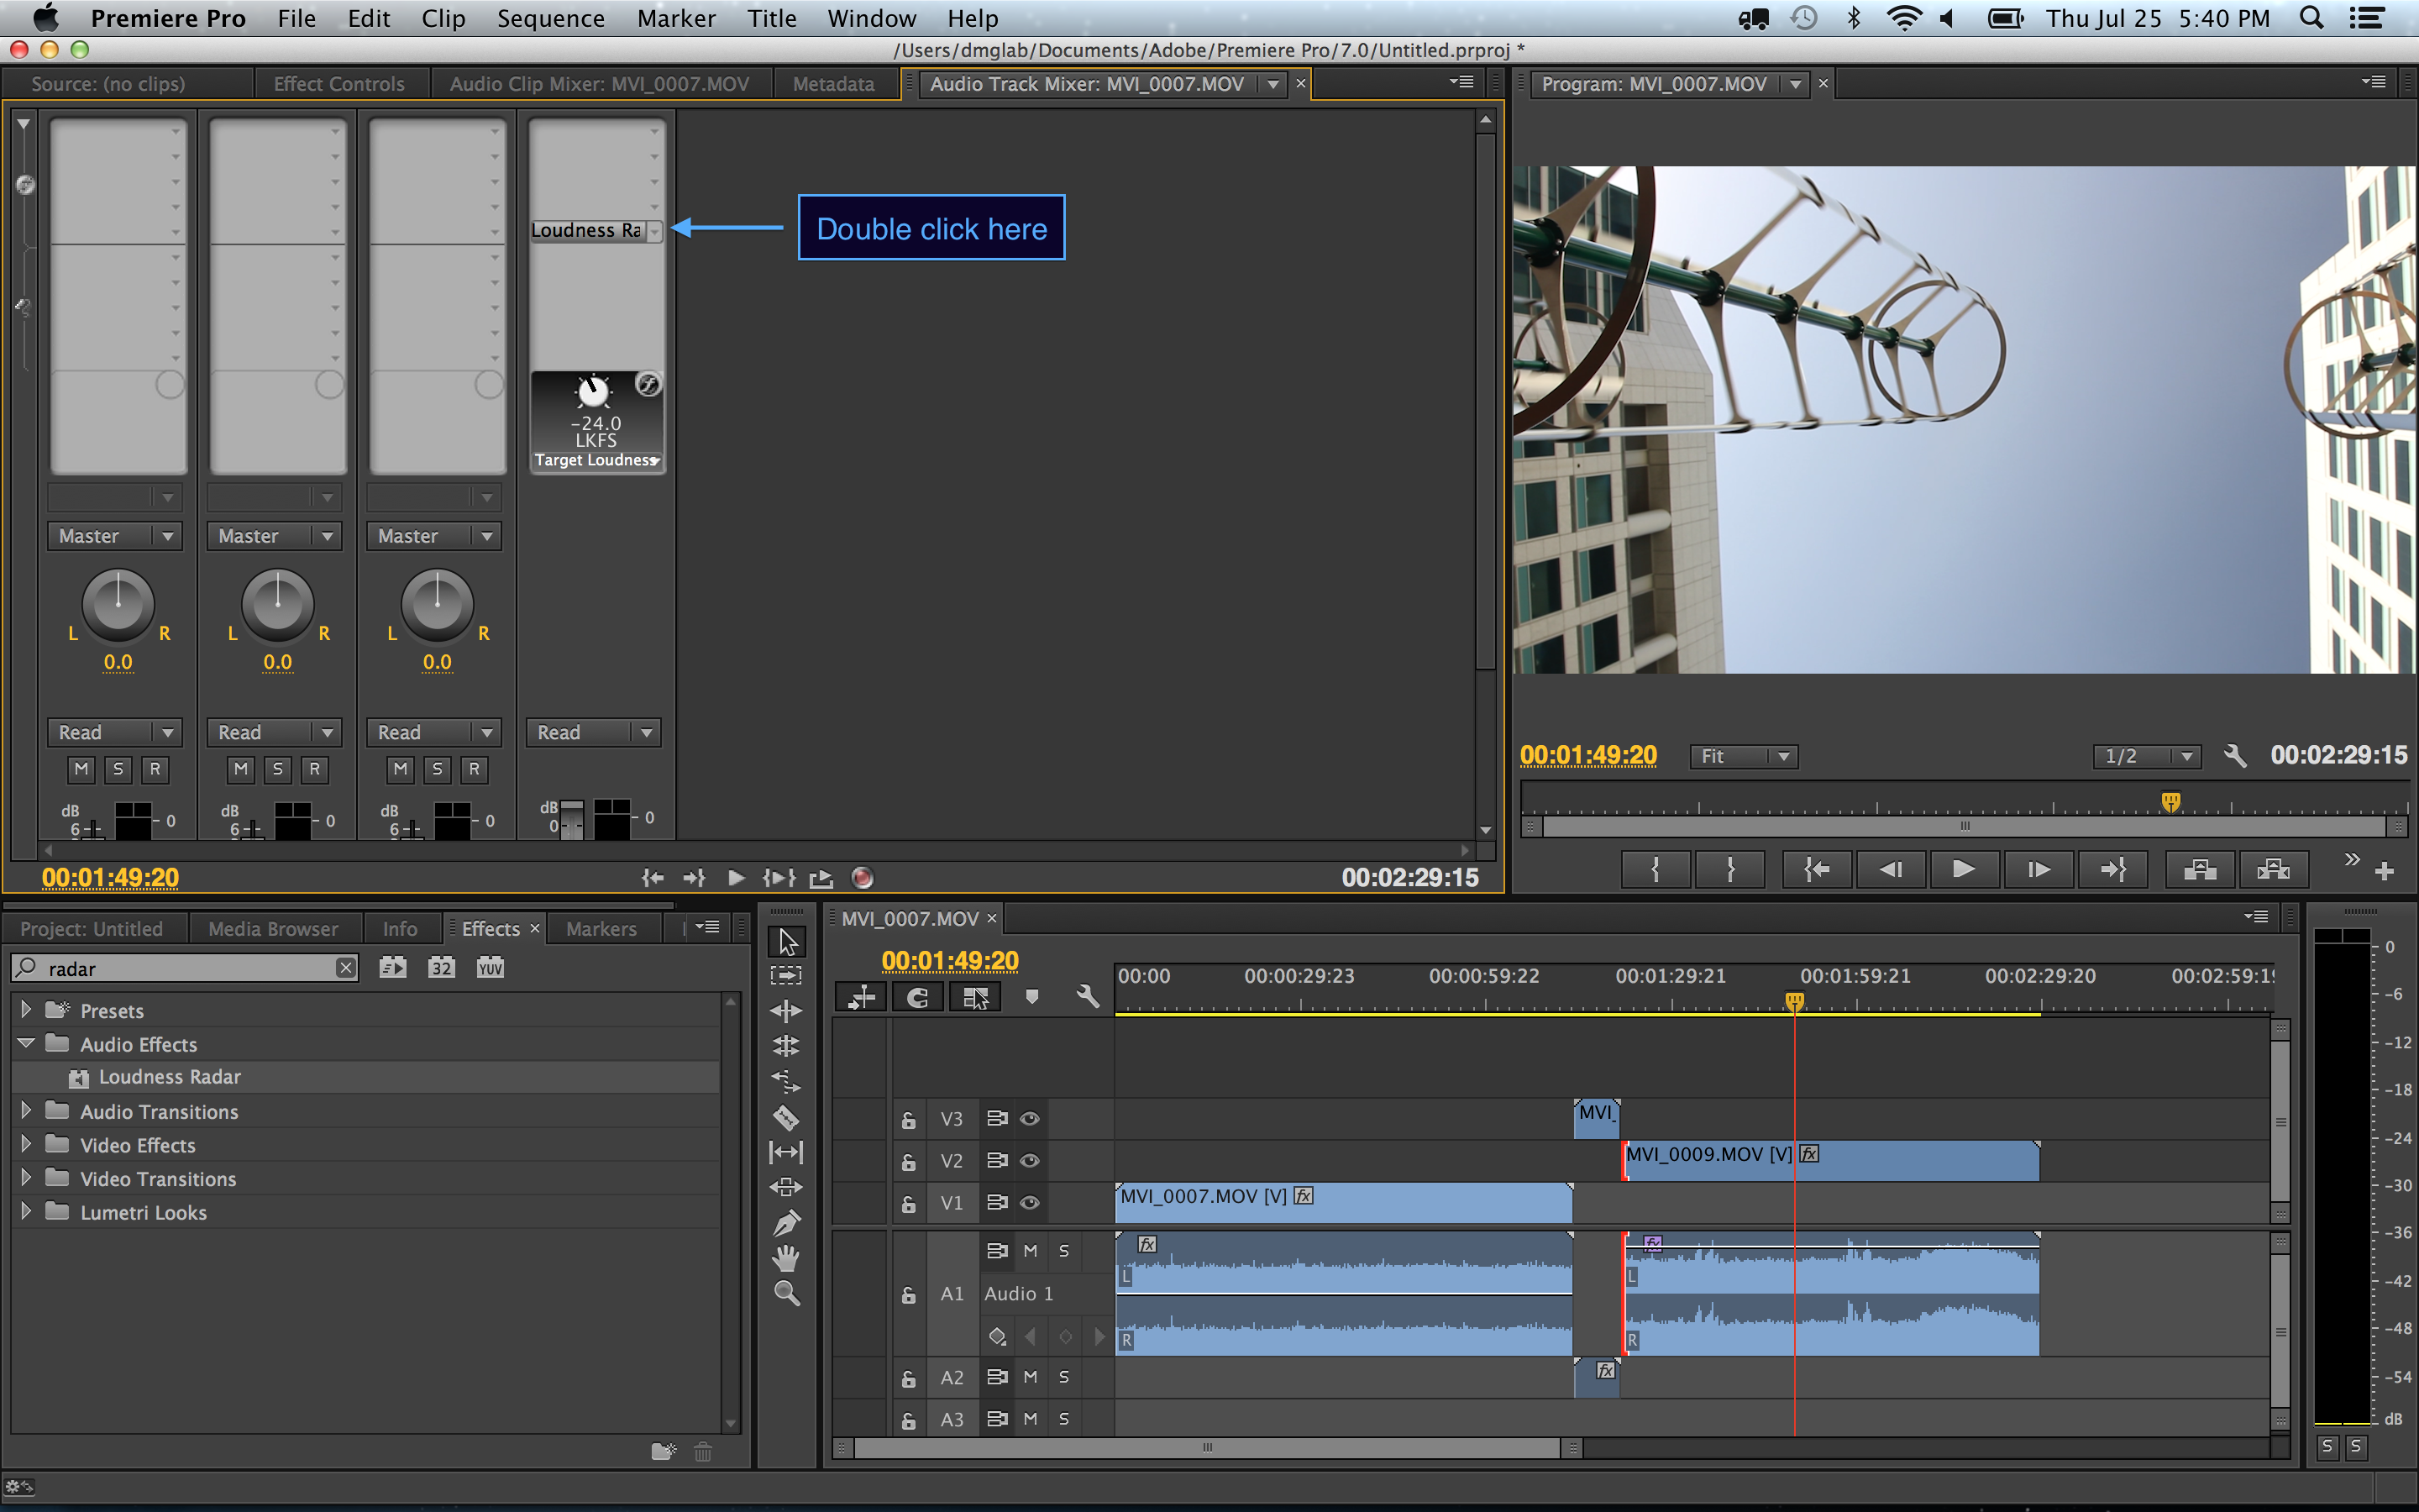Click the YUV Effects filter icon

click(490, 967)
